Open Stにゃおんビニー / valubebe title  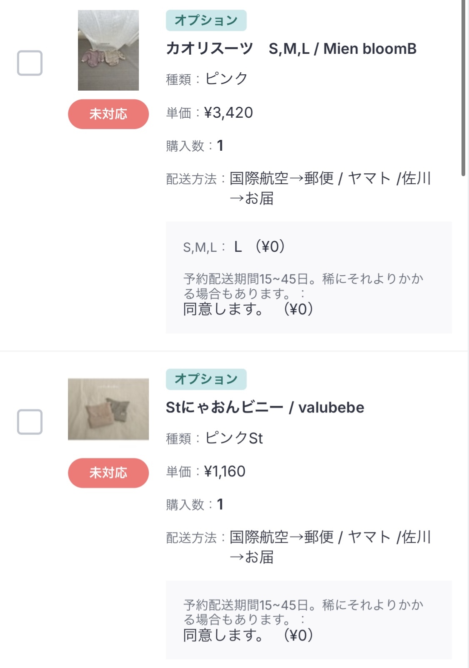265,407
